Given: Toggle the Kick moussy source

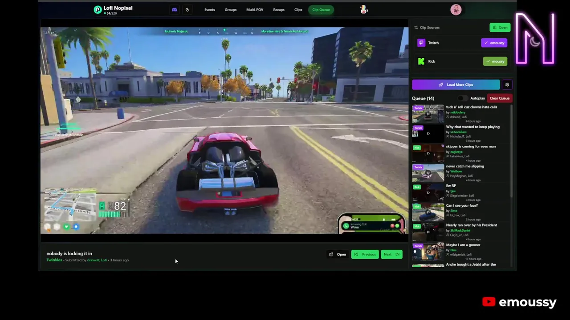Looking at the screenshot, I should point(495,61).
